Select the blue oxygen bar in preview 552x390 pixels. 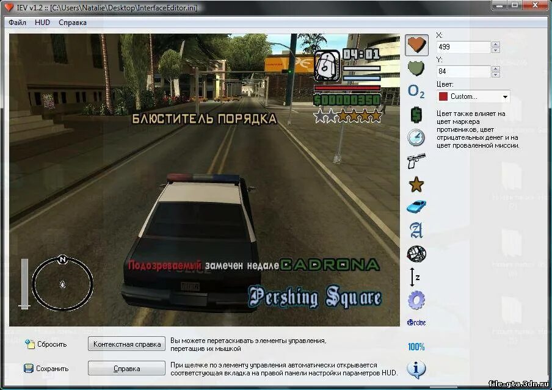(361, 78)
